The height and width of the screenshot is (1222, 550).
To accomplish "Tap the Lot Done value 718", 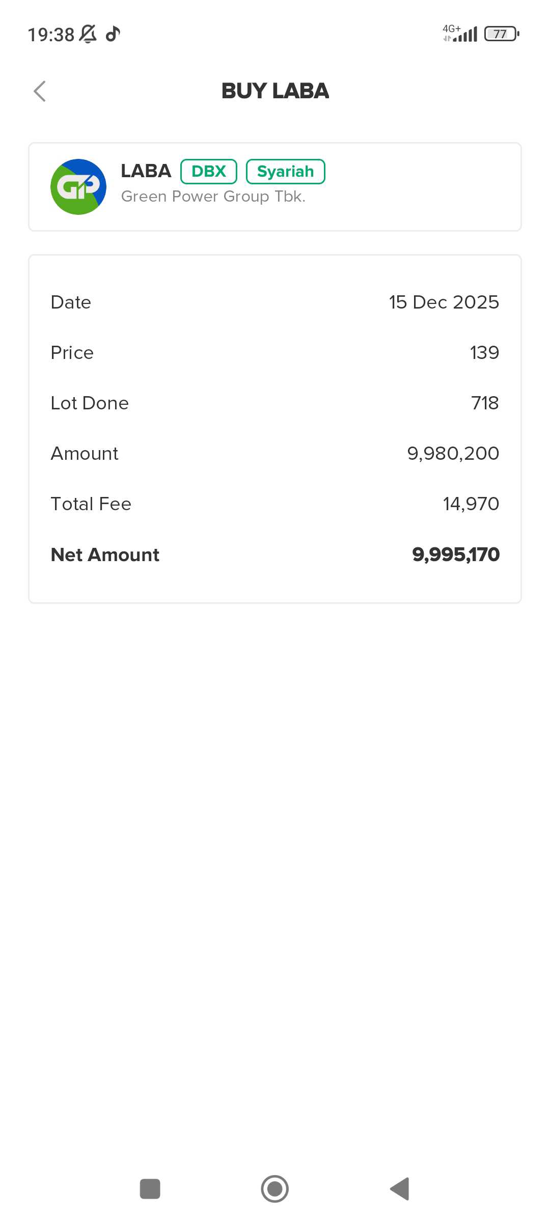I will pyautogui.click(x=485, y=403).
